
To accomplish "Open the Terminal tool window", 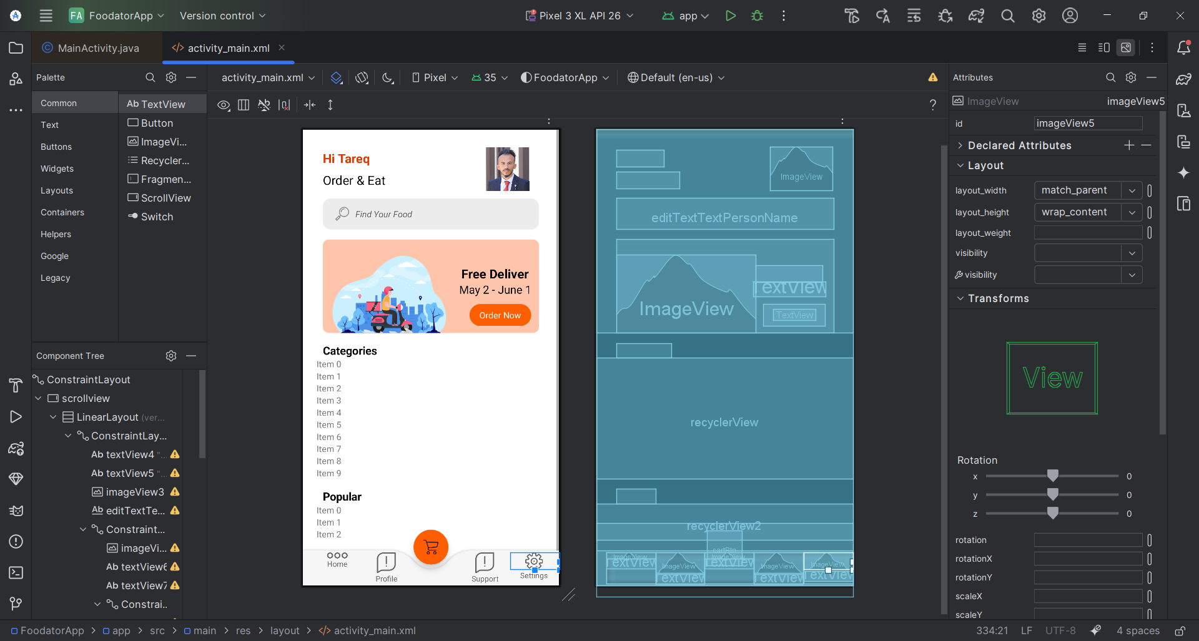I will click(16, 572).
